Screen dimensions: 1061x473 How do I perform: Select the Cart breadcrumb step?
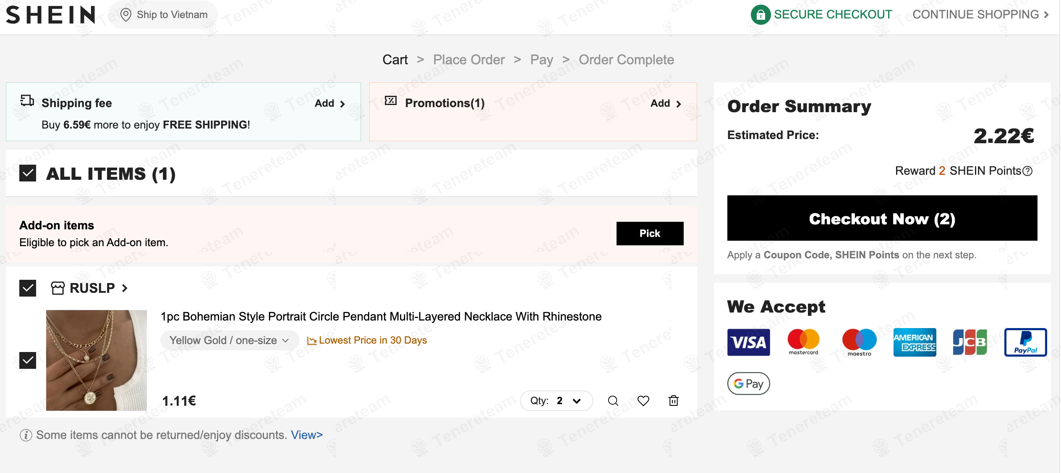click(395, 60)
